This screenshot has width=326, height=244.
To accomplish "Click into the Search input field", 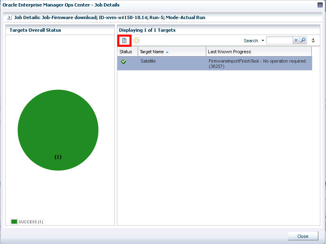I will (280, 40).
